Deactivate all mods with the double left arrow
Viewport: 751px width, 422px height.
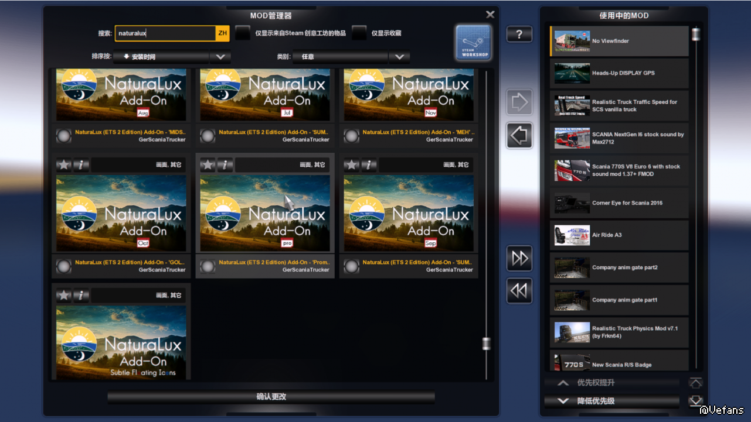(519, 291)
